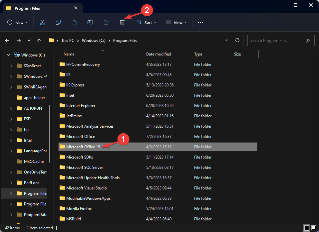The width and height of the screenshot is (319, 232).
Task: Go back using the back arrow
Action: pos(7,40)
